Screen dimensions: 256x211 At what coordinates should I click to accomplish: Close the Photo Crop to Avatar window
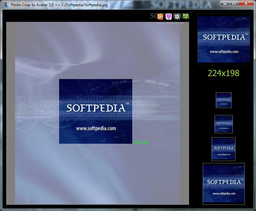tap(246, 3)
